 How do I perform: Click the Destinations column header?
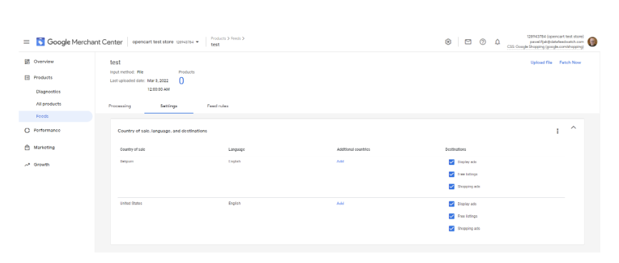(x=455, y=149)
